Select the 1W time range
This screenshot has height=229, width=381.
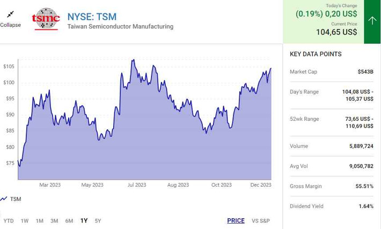click(25, 221)
